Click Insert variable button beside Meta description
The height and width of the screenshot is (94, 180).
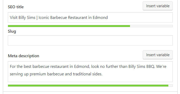158,55
